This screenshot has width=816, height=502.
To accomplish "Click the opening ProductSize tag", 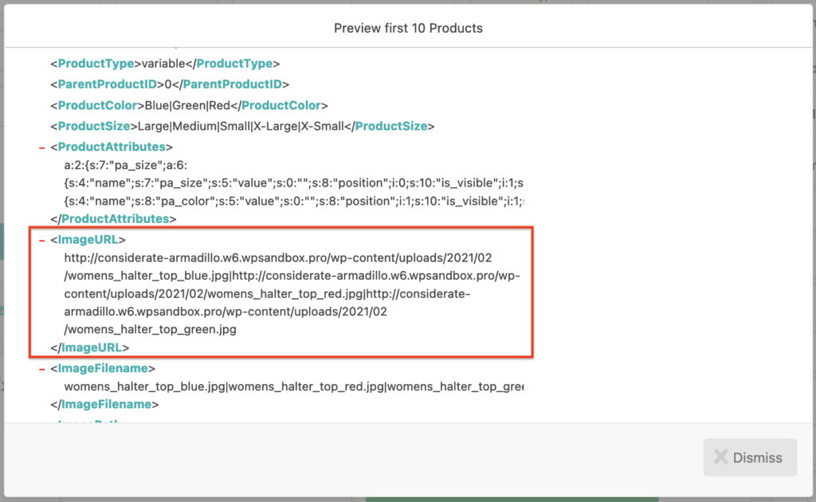I will tap(93, 126).
